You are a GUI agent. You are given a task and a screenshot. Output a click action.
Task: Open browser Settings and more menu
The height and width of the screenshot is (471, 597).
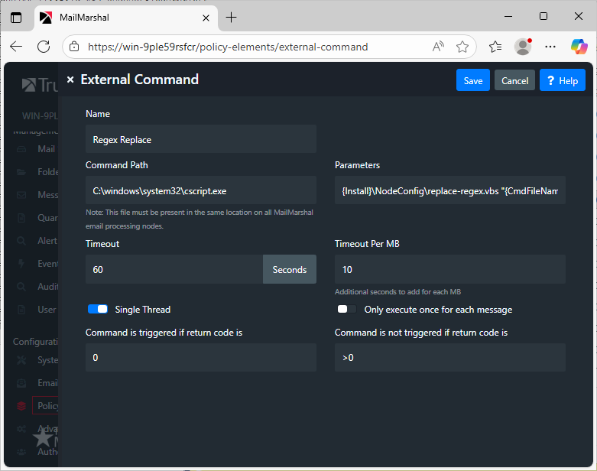point(550,47)
